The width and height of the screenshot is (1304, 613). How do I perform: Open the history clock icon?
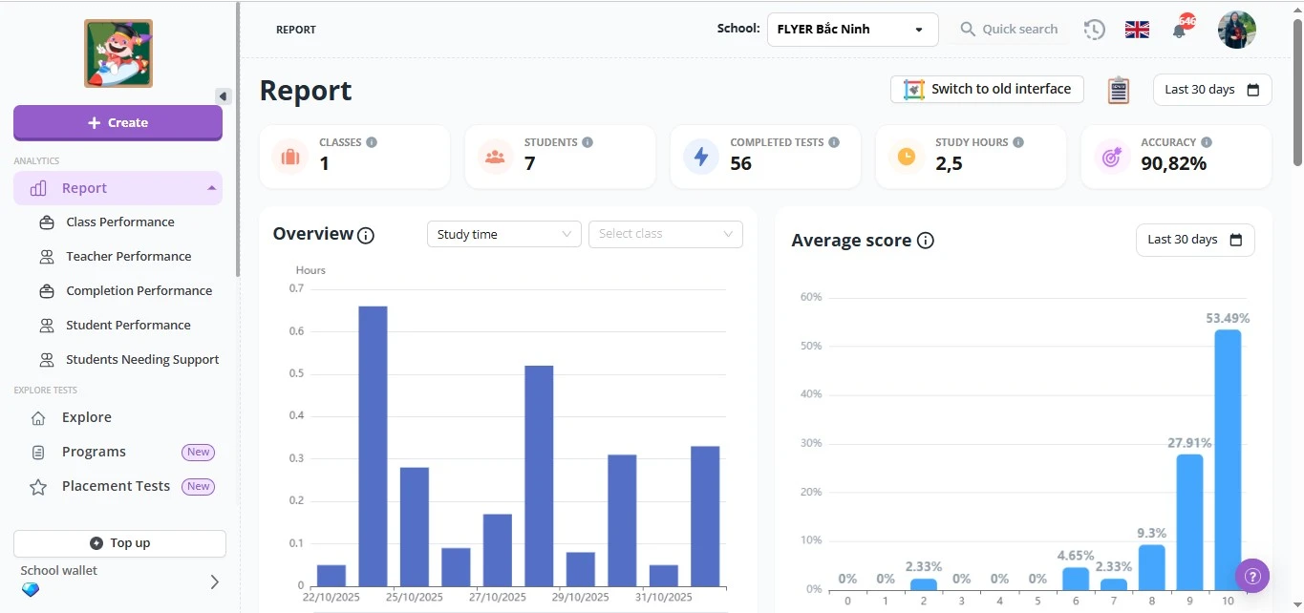(x=1094, y=30)
